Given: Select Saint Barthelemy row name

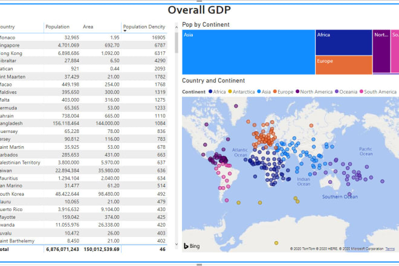Looking at the screenshot, I should pos(17,241).
